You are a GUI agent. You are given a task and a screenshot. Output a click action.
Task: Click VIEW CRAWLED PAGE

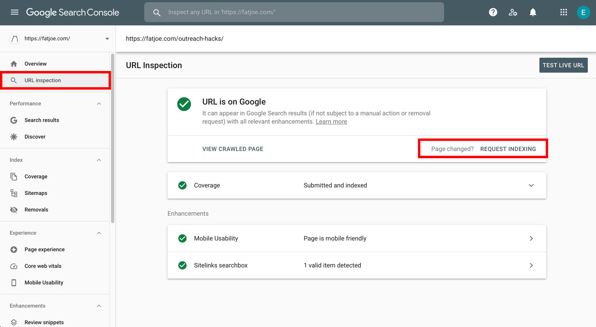click(233, 149)
